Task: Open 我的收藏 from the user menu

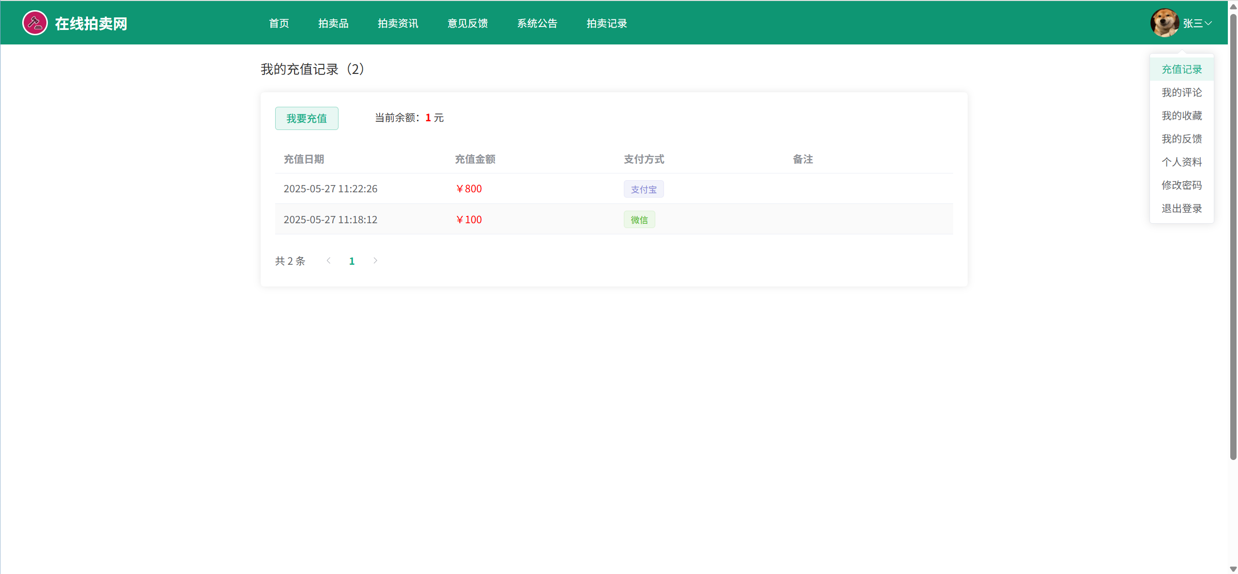Action: click(x=1181, y=116)
